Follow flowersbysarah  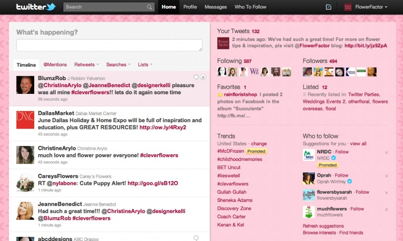362,192
